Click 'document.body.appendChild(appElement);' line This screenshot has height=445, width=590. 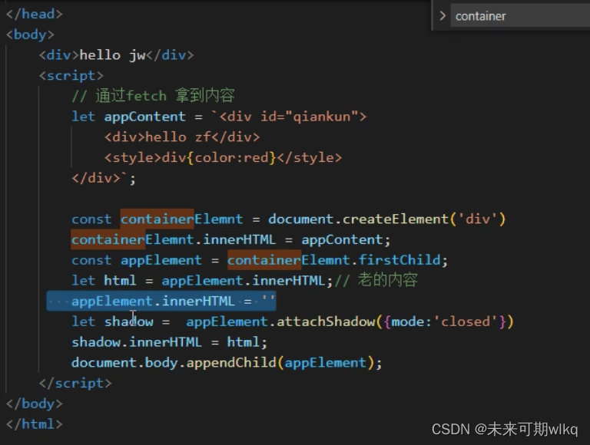click(x=227, y=363)
